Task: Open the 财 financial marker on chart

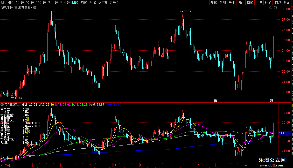Action: pos(271,101)
